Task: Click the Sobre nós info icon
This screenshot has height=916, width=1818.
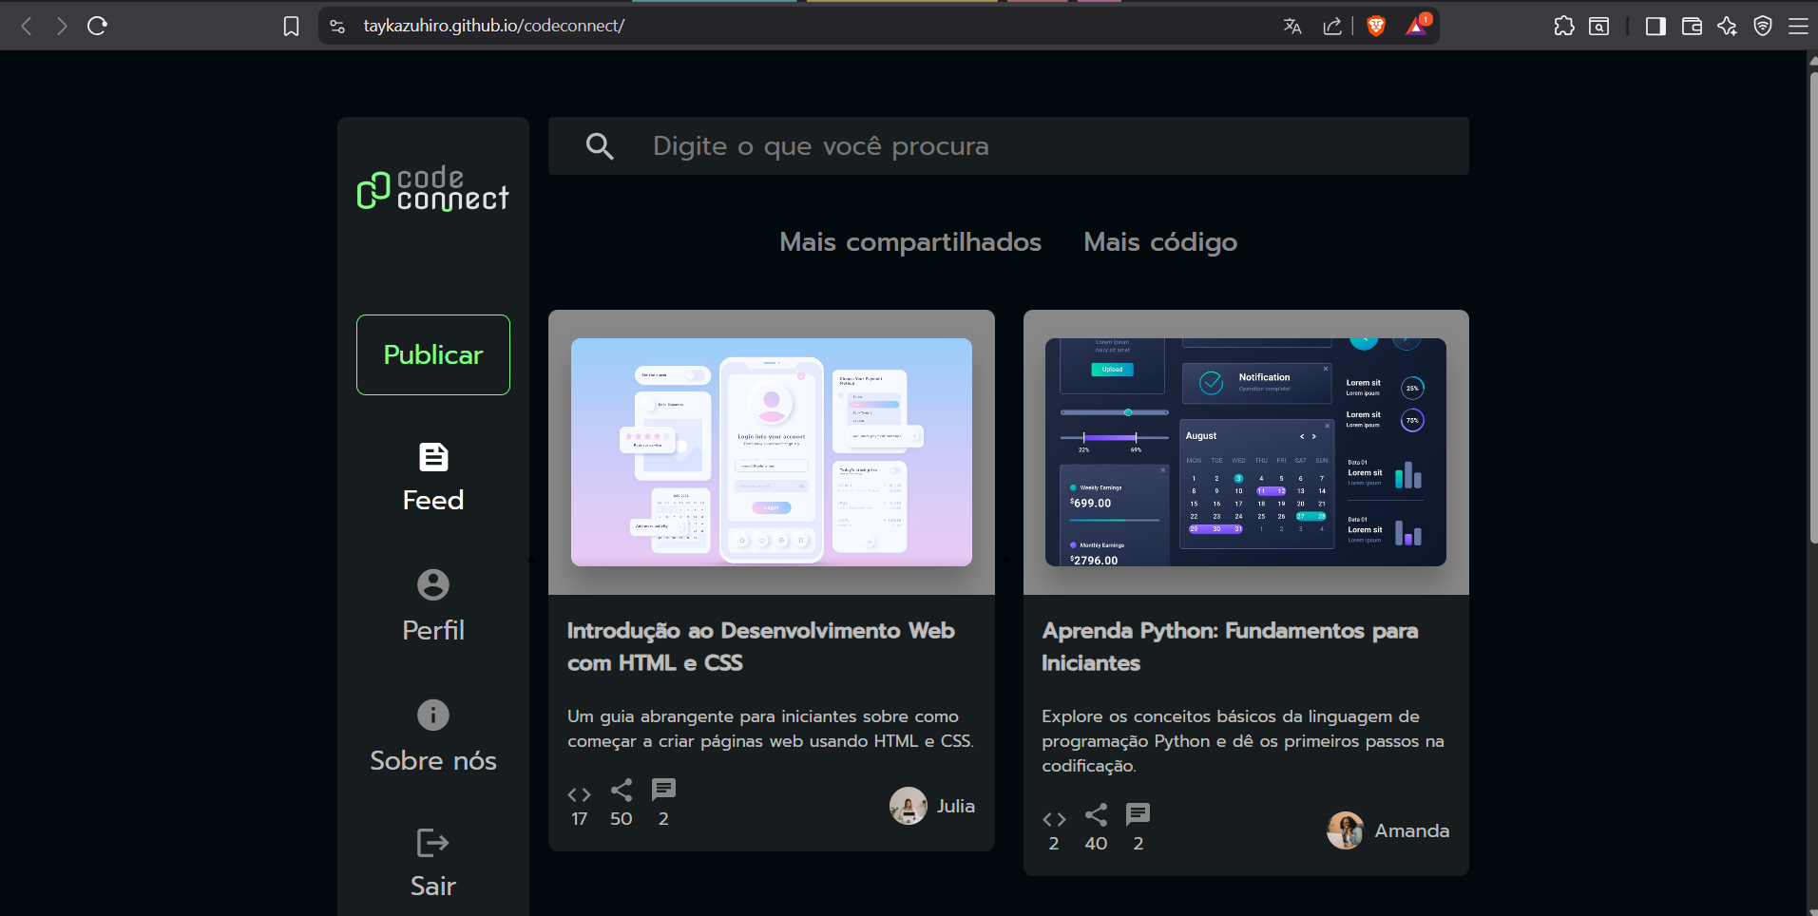Action: tap(433, 715)
